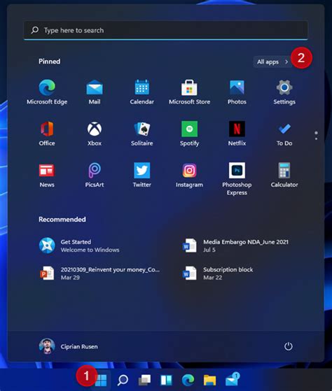This screenshot has width=332, height=391.
Task: Start the Solitaire game
Action: [141, 133]
